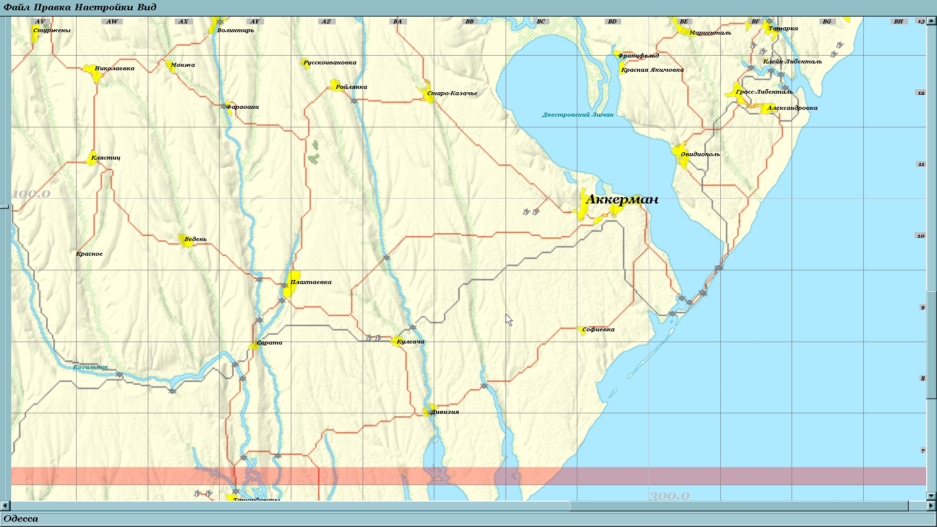Image resolution: width=937 pixels, height=527 pixels.
Task: Click the vertical scrollbar up arrow
Action: tap(931, 21)
